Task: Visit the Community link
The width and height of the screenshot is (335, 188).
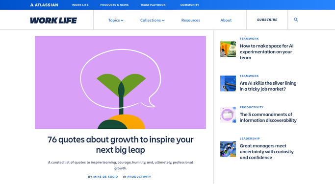Action: [190, 5]
